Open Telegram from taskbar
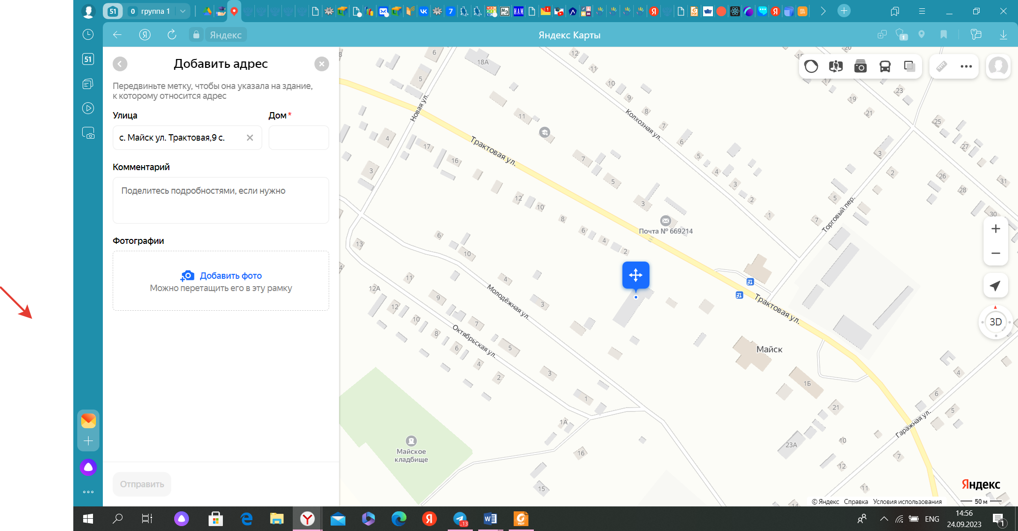The height and width of the screenshot is (531, 1018). pos(460,519)
